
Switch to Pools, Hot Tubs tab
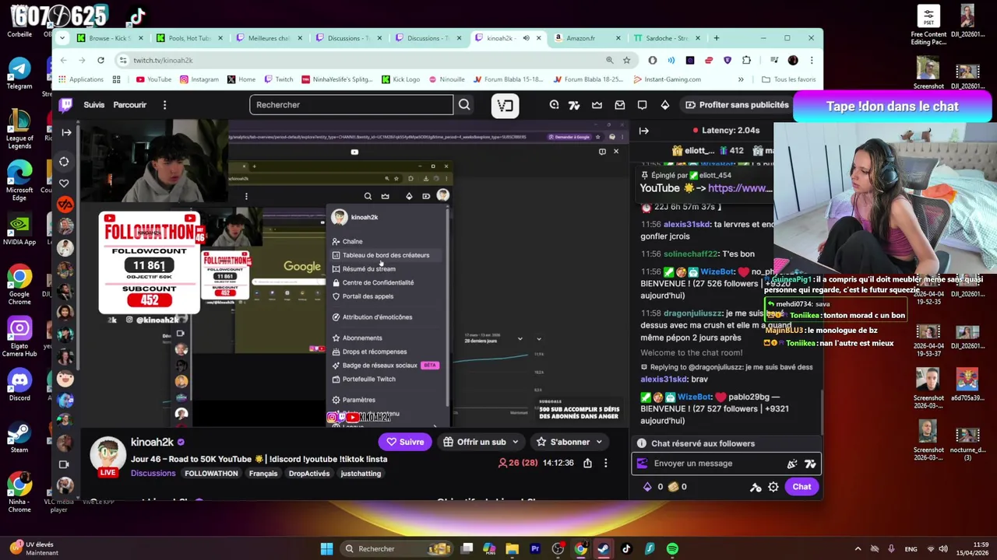coord(188,38)
